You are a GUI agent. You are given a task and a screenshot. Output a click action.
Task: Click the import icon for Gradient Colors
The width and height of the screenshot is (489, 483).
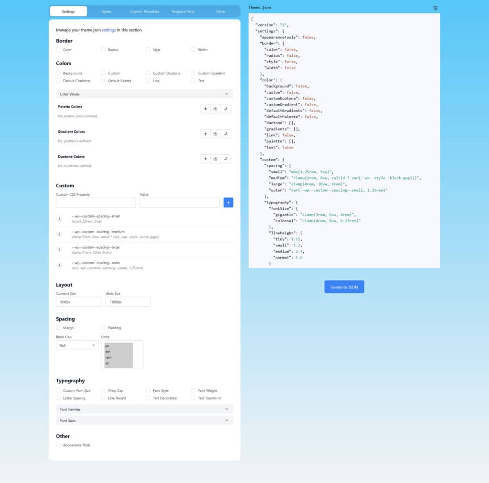216,134
